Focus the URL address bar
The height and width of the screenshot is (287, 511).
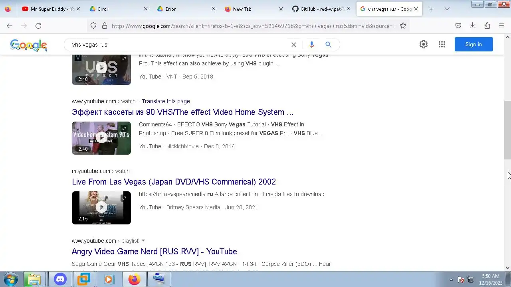click(254, 26)
